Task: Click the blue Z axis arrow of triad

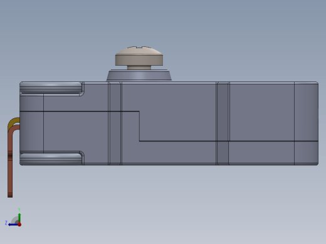Action: (13, 225)
